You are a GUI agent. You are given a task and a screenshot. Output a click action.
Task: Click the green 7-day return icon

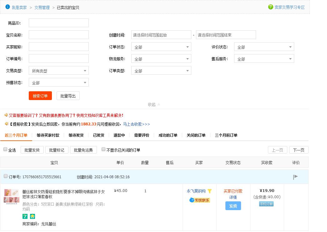[25, 216]
